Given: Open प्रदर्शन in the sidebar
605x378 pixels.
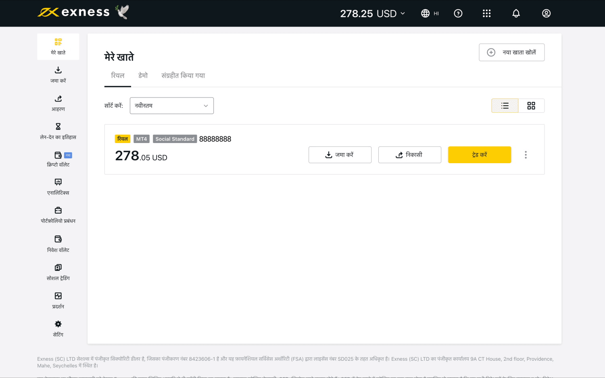Looking at the screenshot, I should tap(58, 301).
